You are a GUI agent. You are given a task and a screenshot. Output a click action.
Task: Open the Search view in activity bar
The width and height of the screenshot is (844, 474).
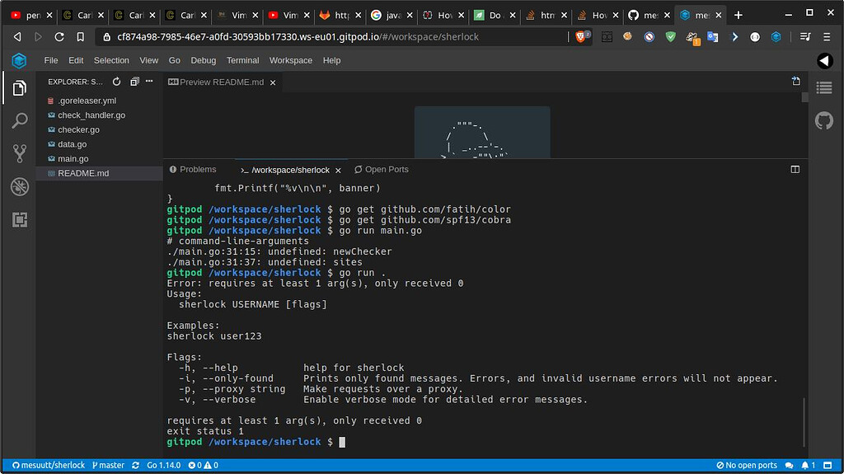click(x=20, y=121)
